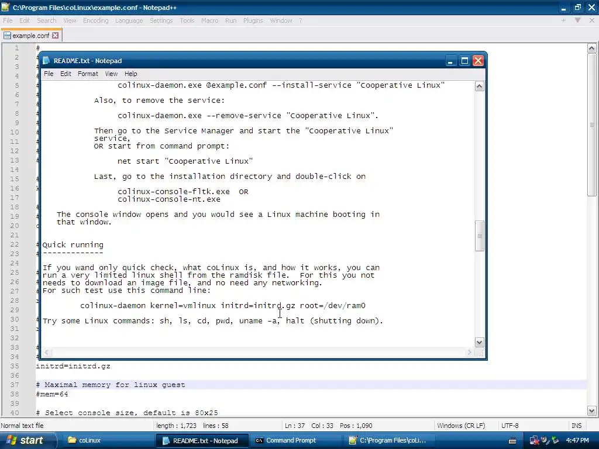Switch to Command Prompt taskbar button

click(297, 441)
